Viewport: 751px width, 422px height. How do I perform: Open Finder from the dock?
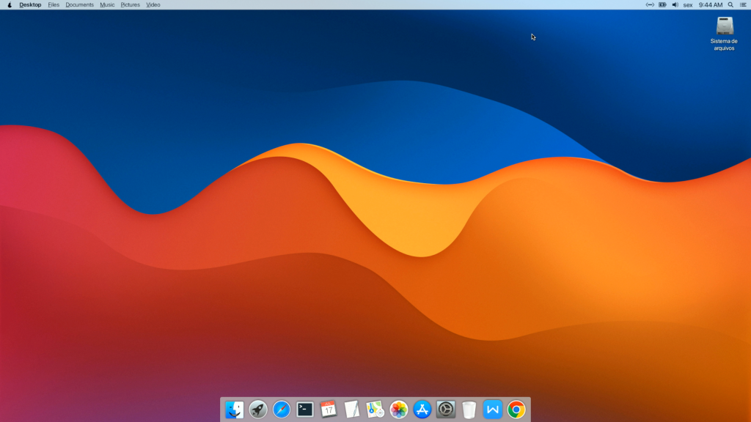click(x=235, y=410)
